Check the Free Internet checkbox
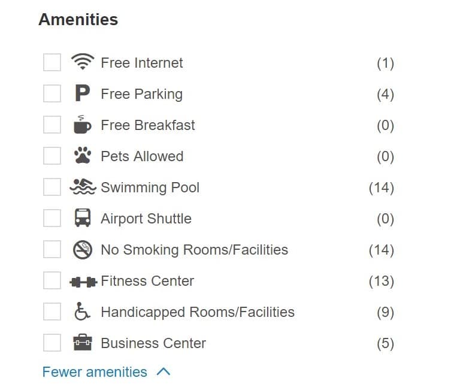 point(52,62)
